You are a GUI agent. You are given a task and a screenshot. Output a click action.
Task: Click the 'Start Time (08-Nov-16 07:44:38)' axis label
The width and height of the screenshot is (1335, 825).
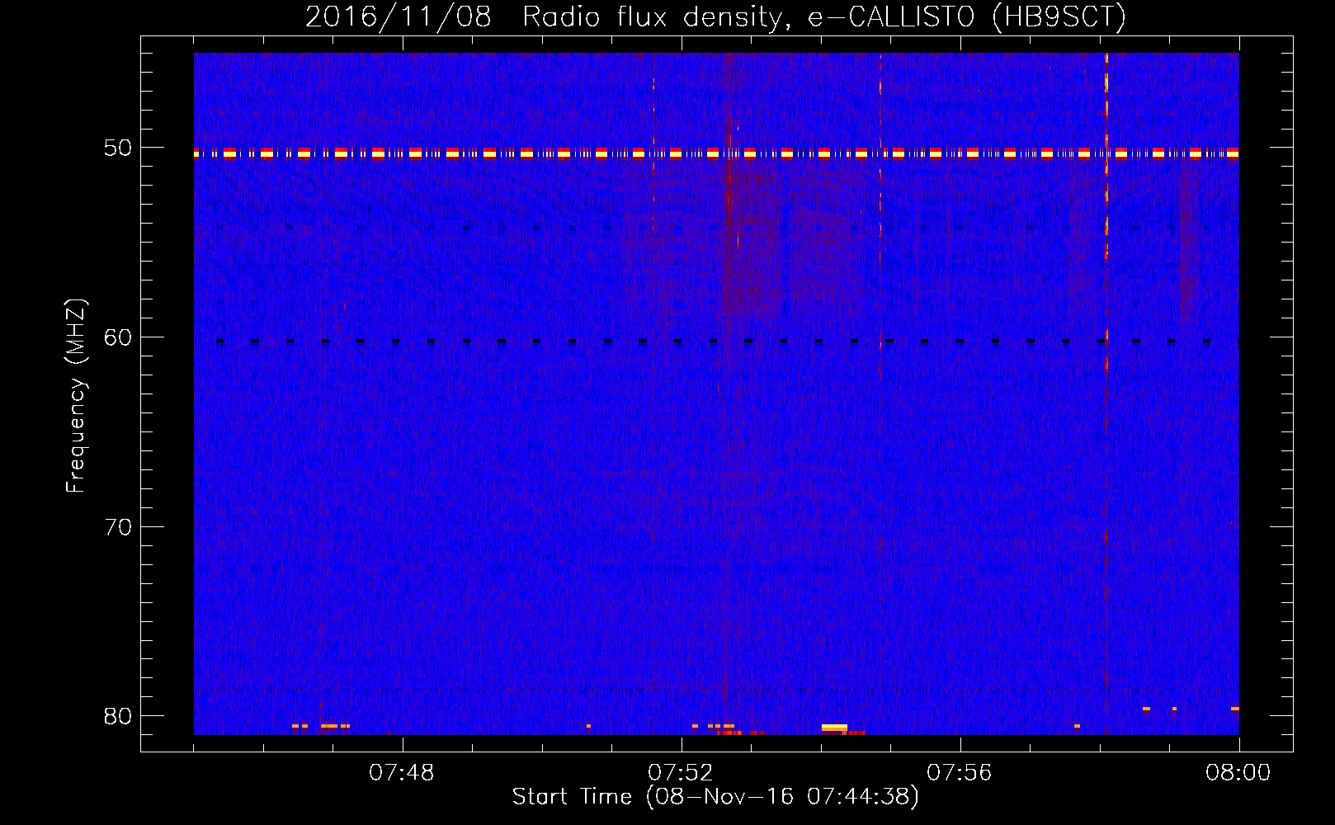pos(715,797)
